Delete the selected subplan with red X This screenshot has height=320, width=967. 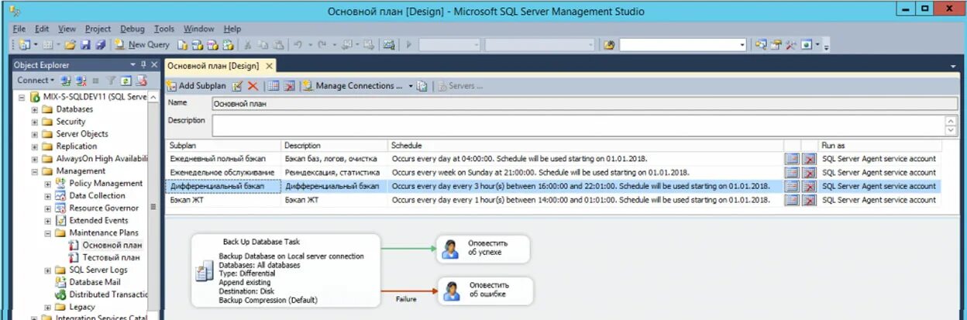pos(253,86)
